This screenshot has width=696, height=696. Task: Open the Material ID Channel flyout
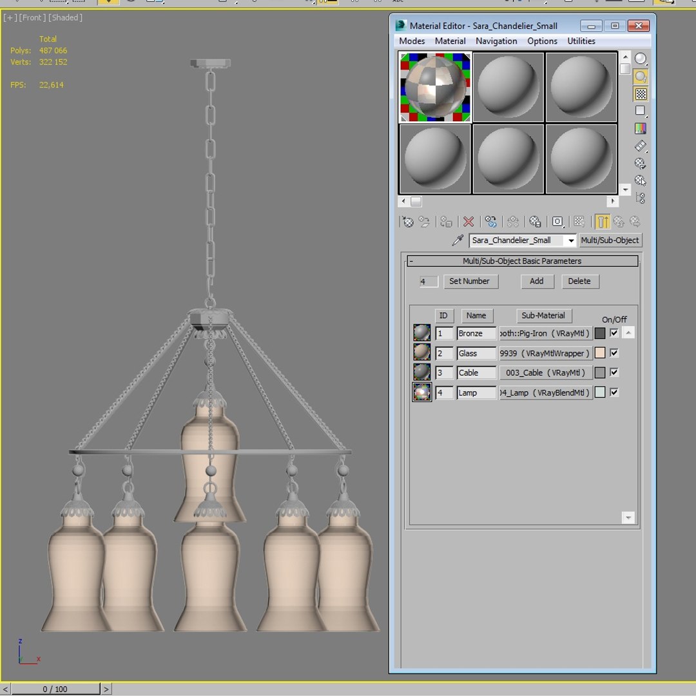tap(557, 222)
